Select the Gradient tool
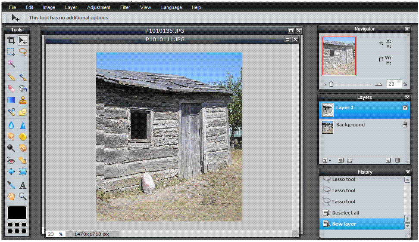419x242 pixels. coord(11,101)
